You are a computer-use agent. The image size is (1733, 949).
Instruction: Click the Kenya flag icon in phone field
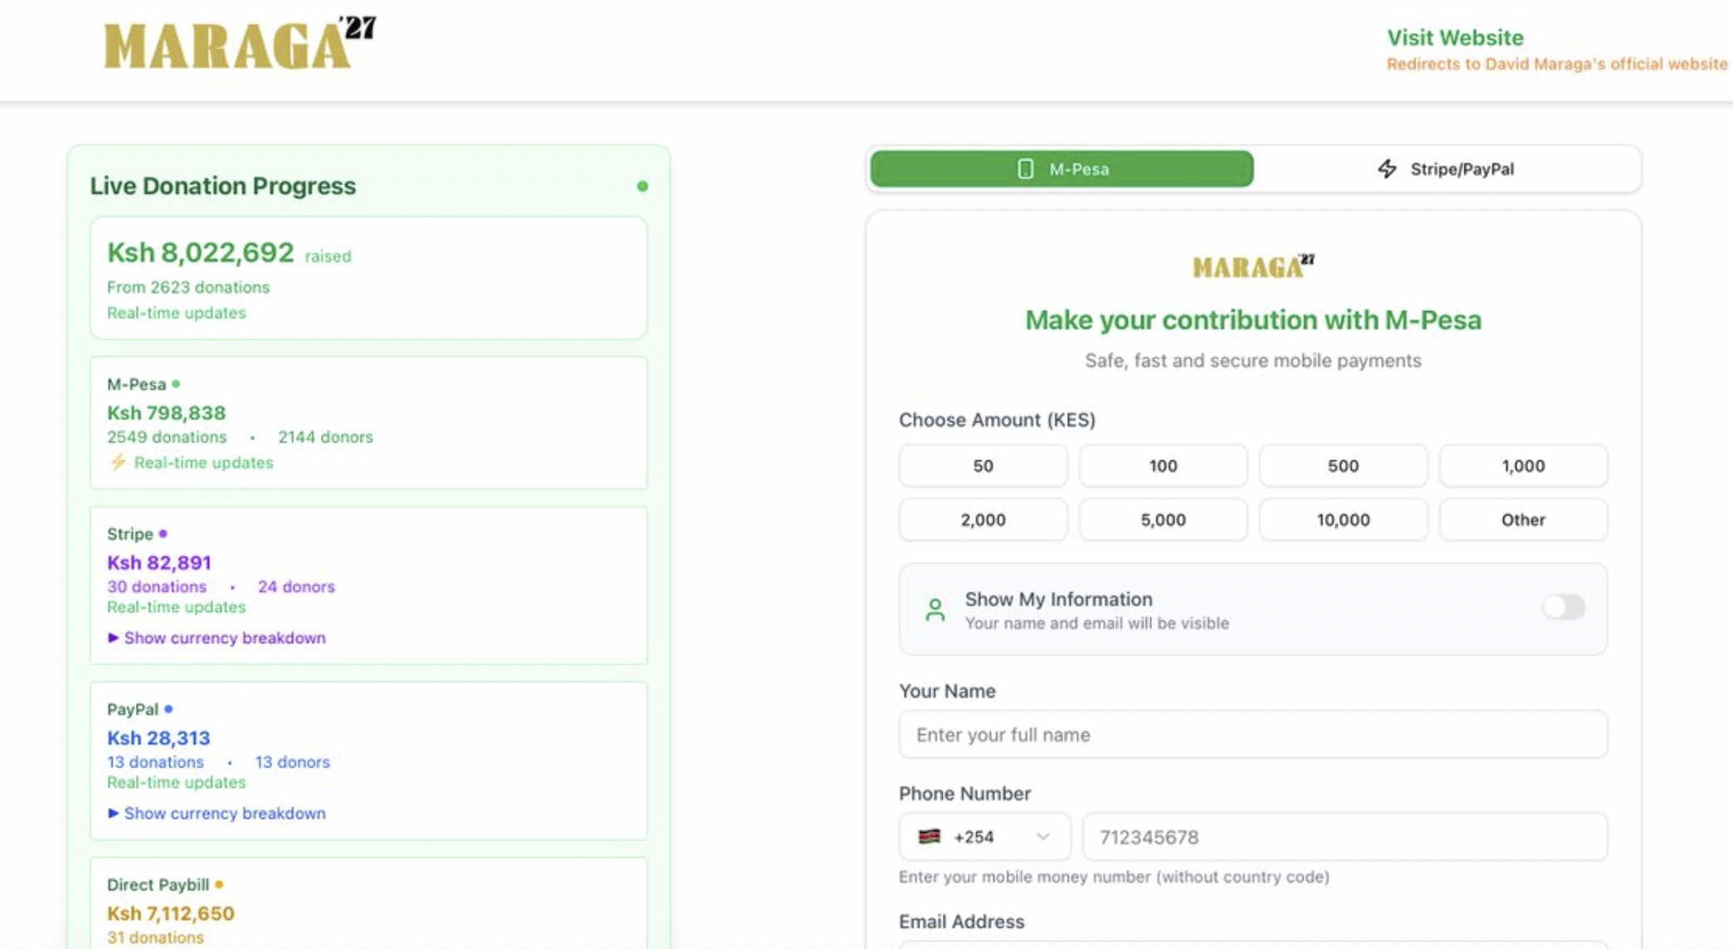coord(929,836)
